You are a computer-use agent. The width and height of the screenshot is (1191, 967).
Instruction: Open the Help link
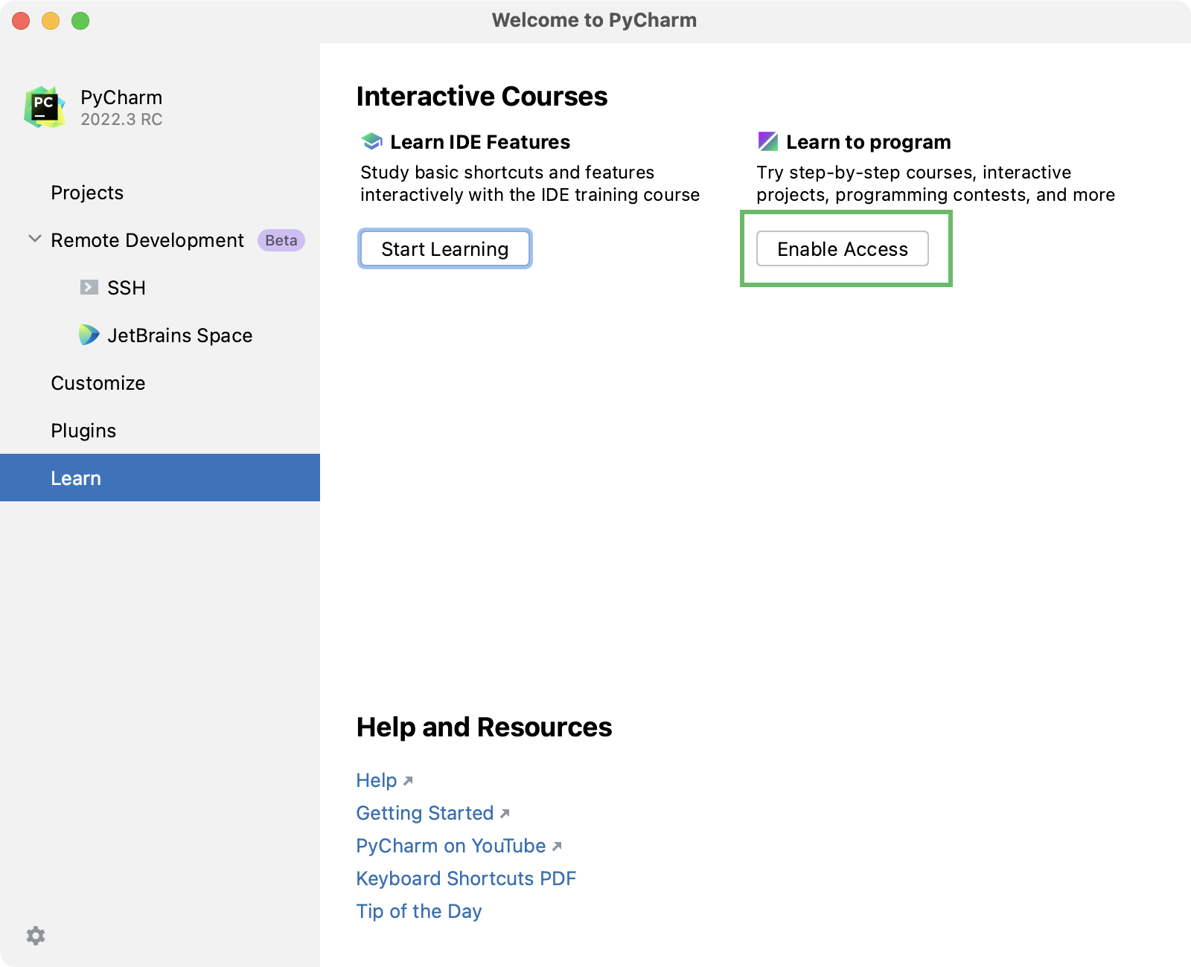[376, 780]
